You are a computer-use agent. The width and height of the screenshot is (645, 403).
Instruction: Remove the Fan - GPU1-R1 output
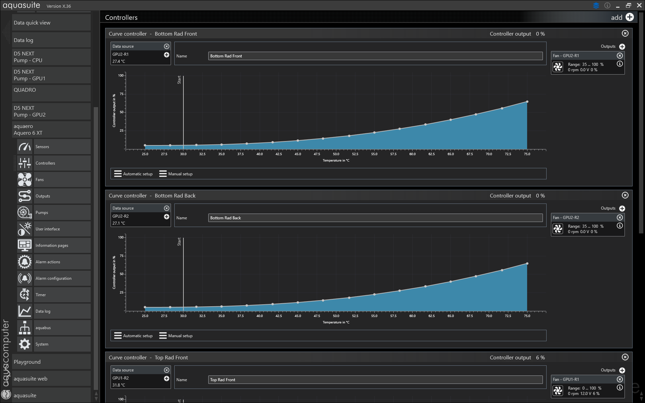point(620,379)
